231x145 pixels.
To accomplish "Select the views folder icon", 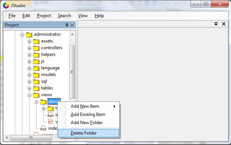I will [x=36, y=95].
